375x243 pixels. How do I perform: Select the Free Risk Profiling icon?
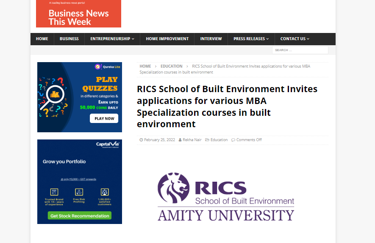(x=79, y=192)
